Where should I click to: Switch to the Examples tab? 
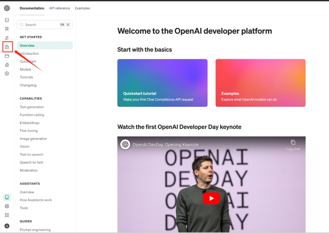(82, 8)
